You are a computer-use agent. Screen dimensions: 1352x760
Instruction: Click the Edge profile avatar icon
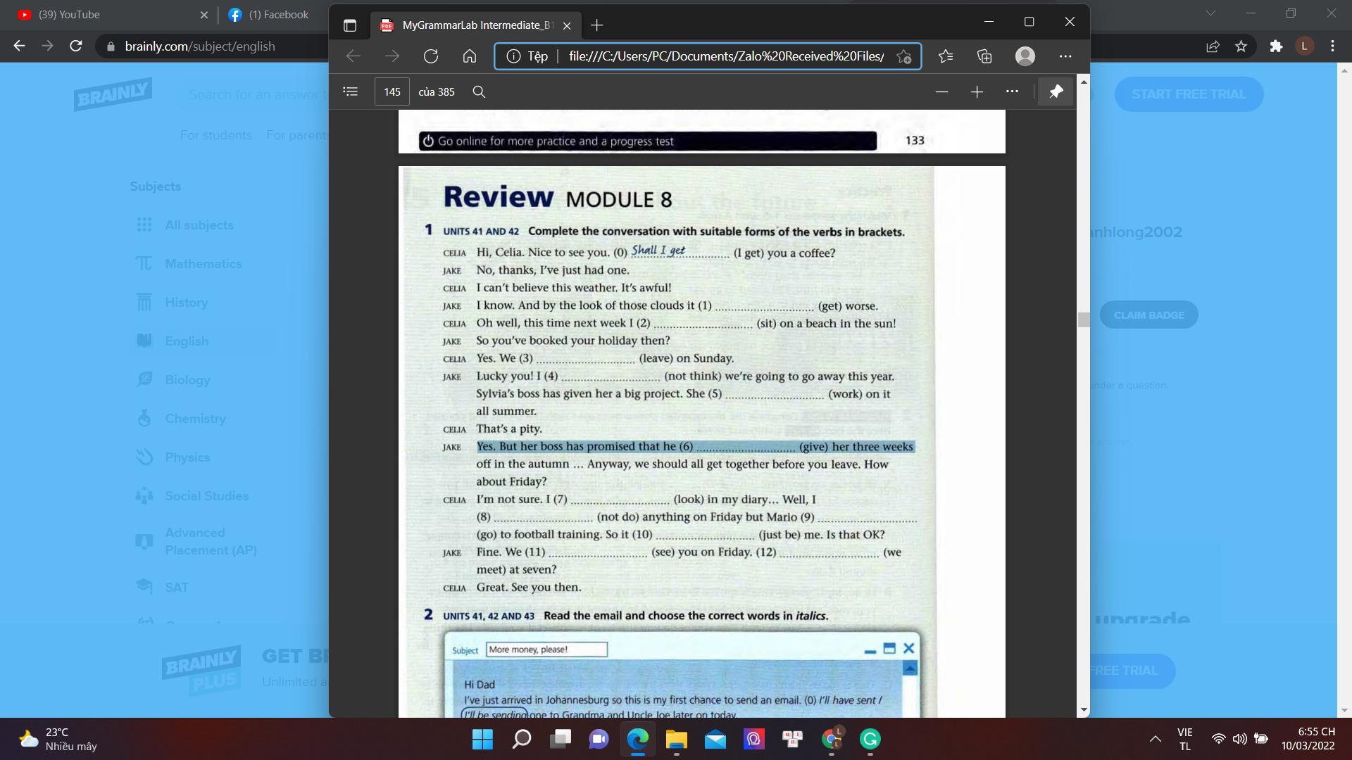coord(1025,56)
